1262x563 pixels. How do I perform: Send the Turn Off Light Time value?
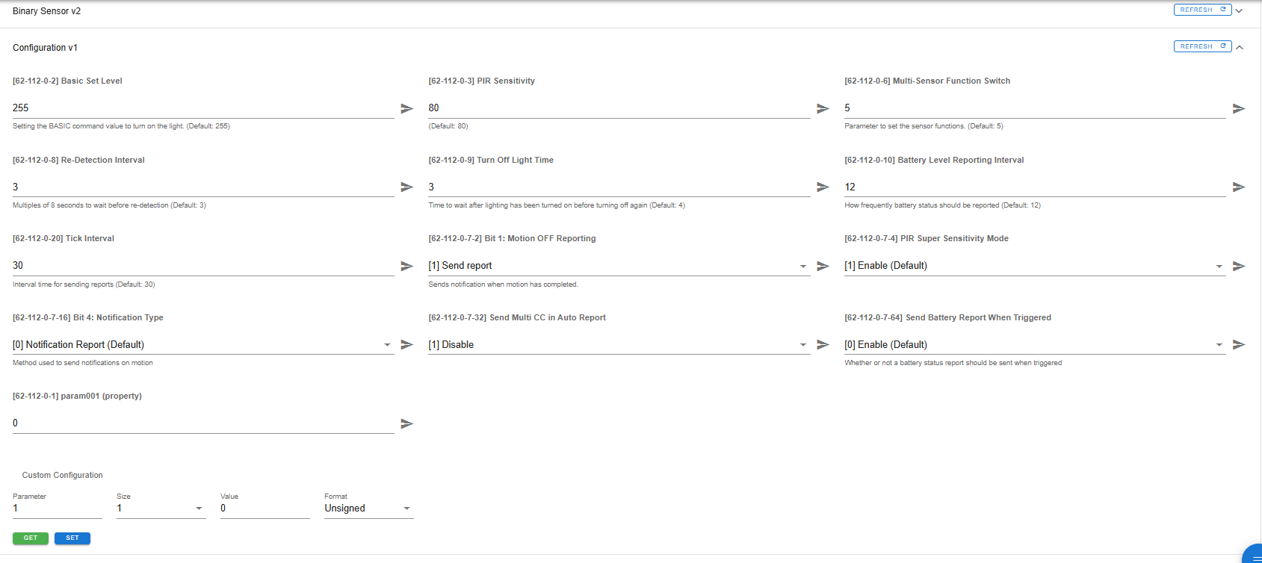coord(823,187)
